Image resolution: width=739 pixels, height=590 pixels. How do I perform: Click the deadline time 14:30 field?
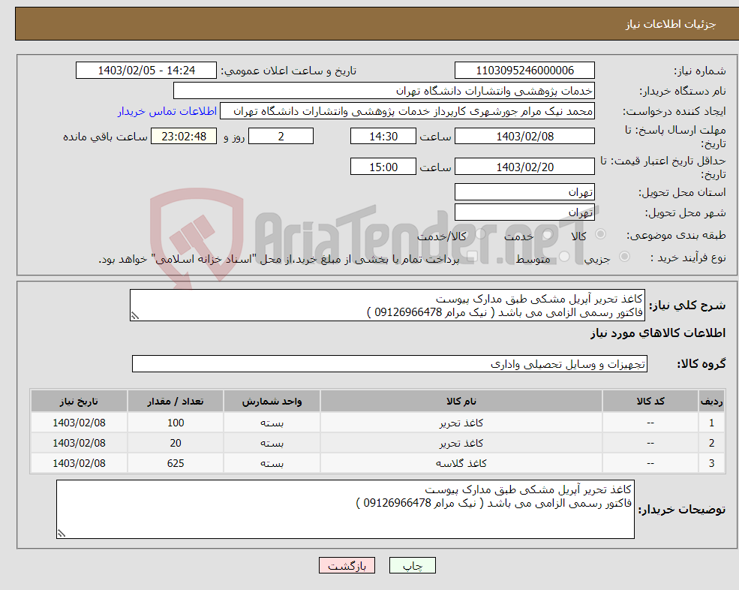(x=383, y=137)
